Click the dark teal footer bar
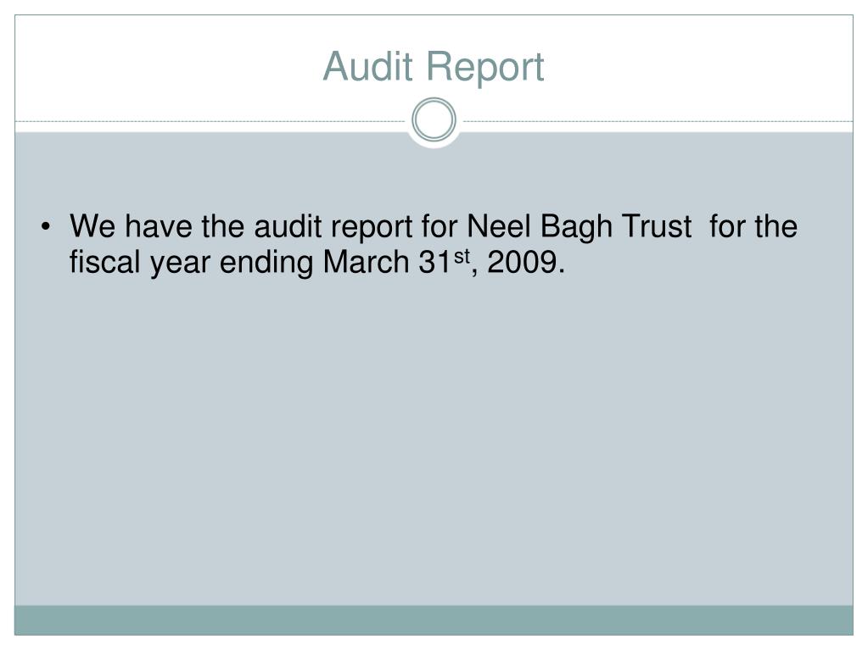This screenshot has height=650, width=868. pos(434,620)
